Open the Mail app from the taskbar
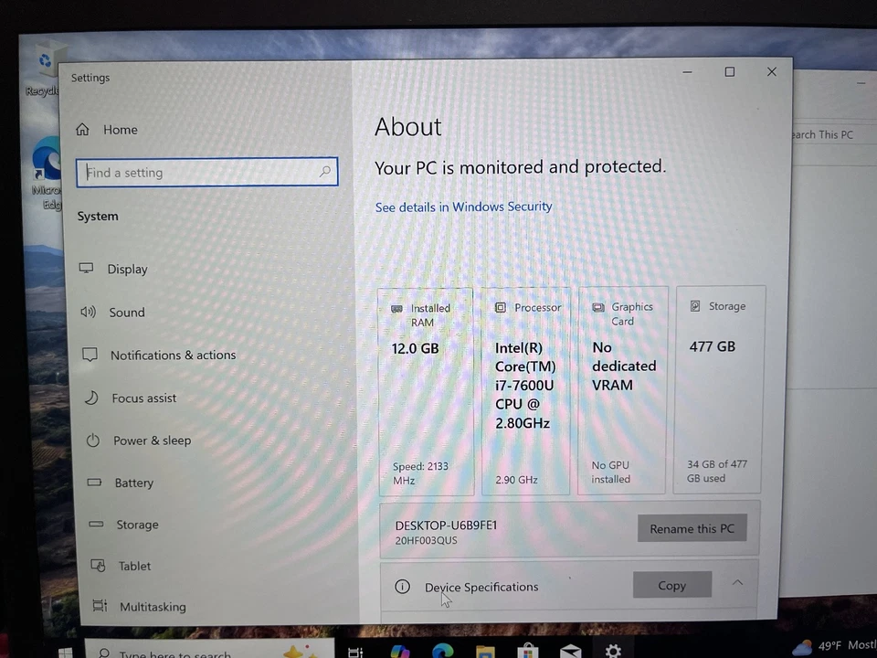 point(570,652)
